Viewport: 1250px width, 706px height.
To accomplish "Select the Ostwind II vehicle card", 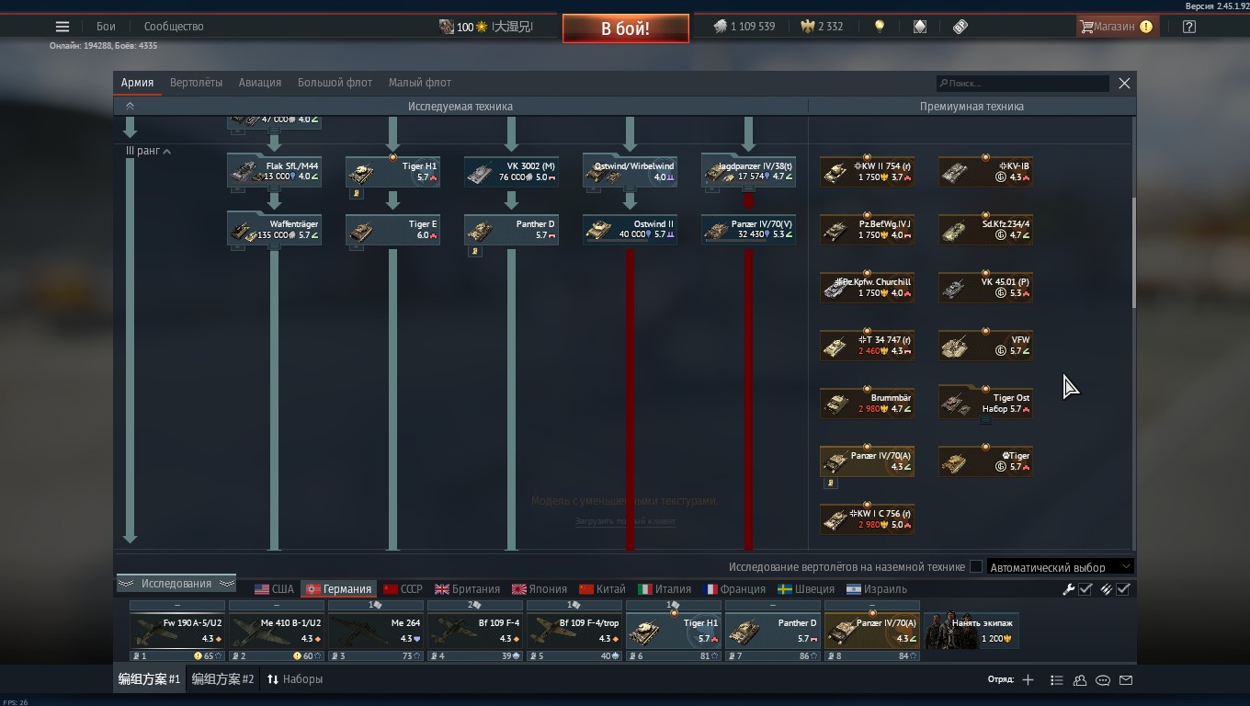I will tap(630, 229).
